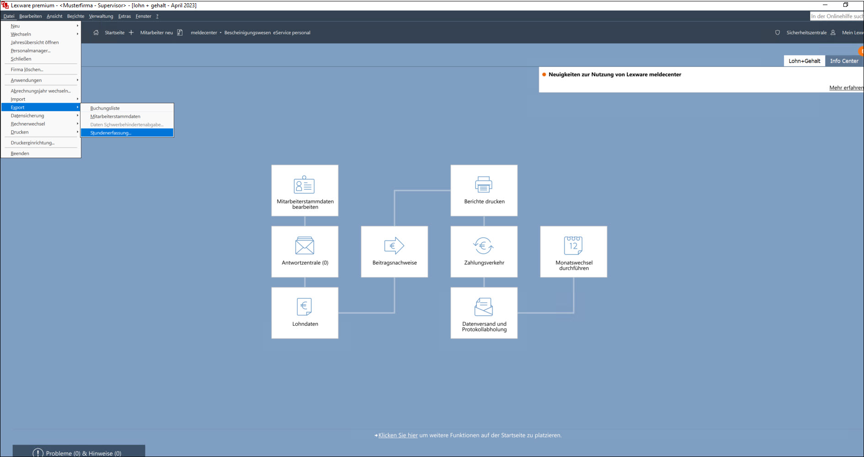Open the Extras menu
The height and width of the screenshot is (457, 864).
[x=124, y=16]
